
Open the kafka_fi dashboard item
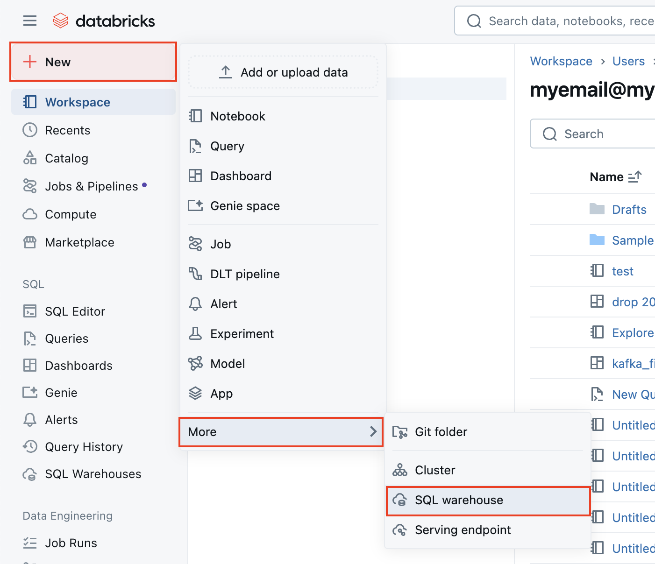[x=634, y=364]
